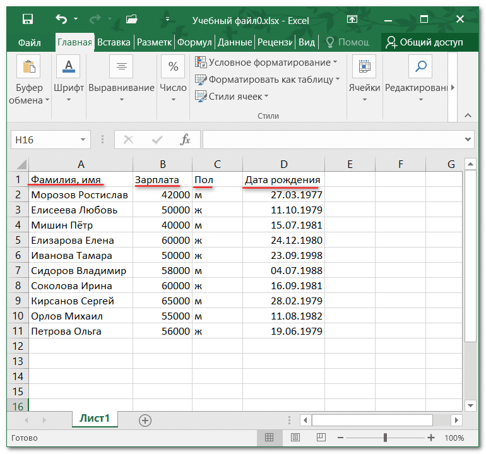Screen dimensions: 486x454
Task: Click the Число percent icon
Action: coord(173,66)
